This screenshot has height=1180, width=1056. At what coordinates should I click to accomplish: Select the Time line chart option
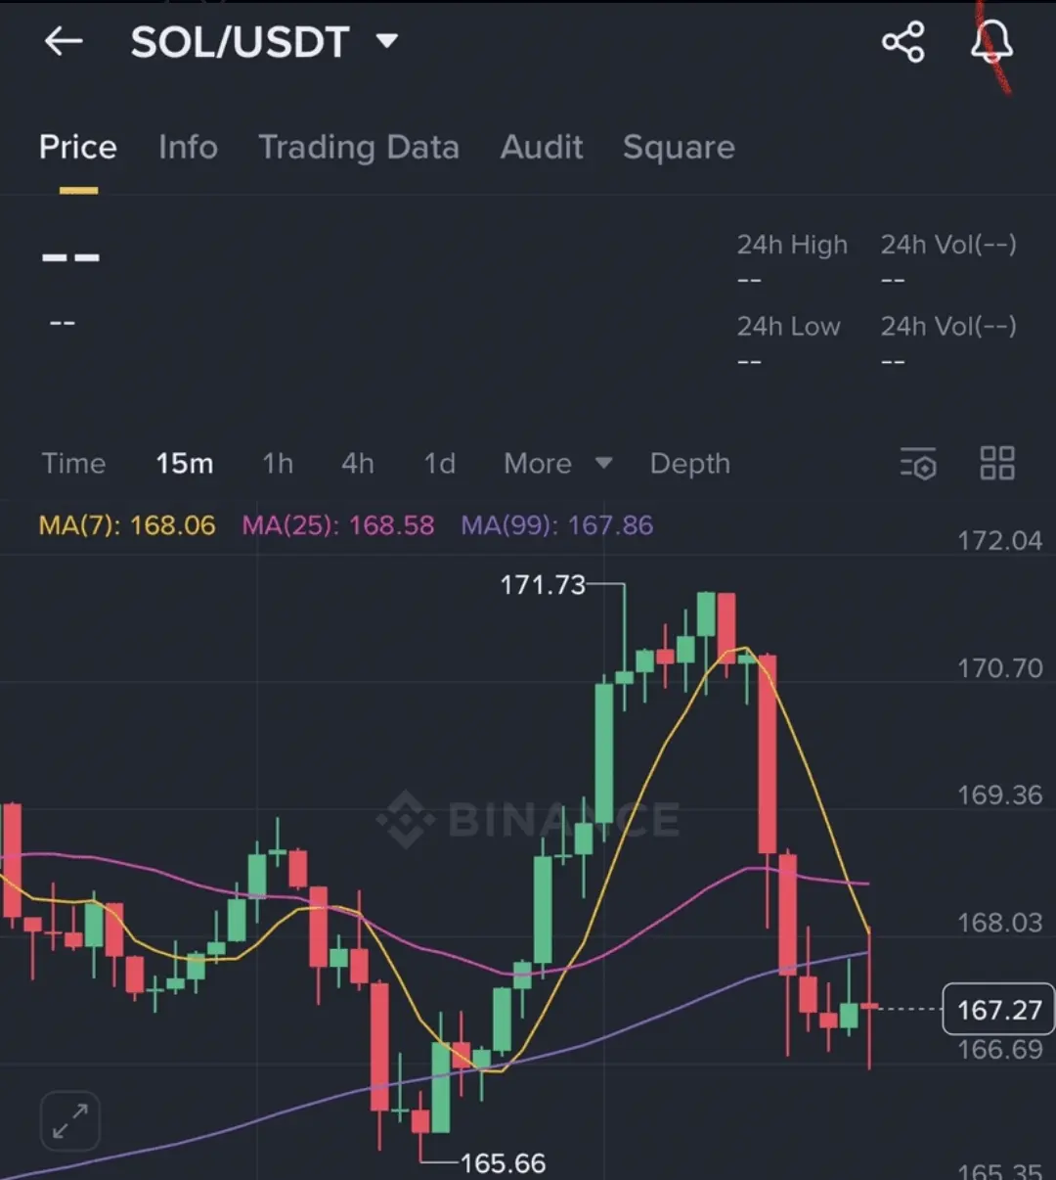[x=73, y=463]
